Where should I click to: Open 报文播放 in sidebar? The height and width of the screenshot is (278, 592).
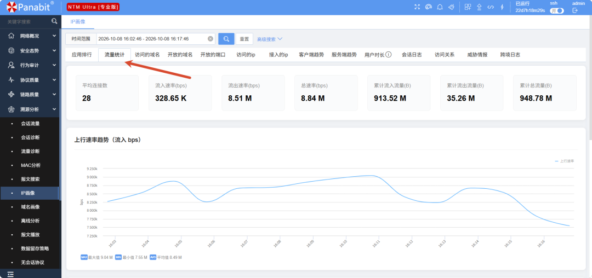tap(30, 235)
